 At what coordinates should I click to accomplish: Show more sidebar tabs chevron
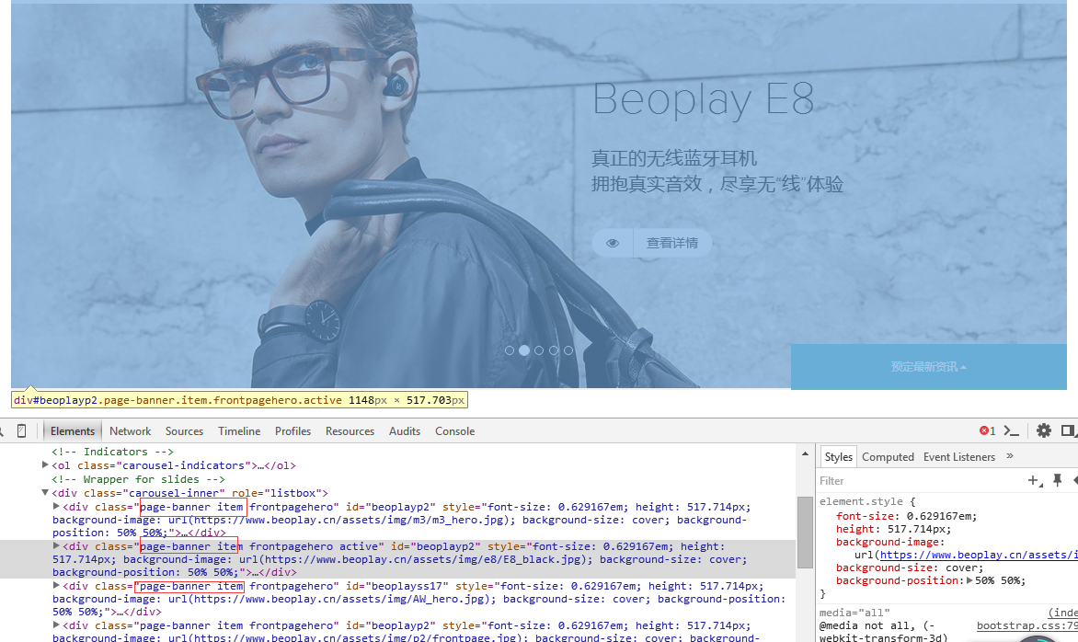1010,455
